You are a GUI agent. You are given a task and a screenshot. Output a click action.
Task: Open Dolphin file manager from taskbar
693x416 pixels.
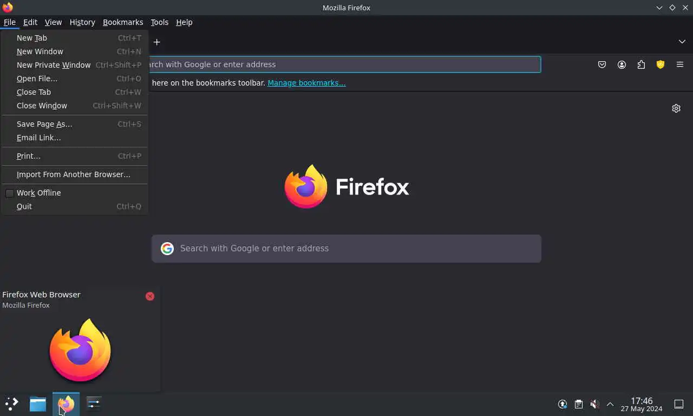(38, 404)
